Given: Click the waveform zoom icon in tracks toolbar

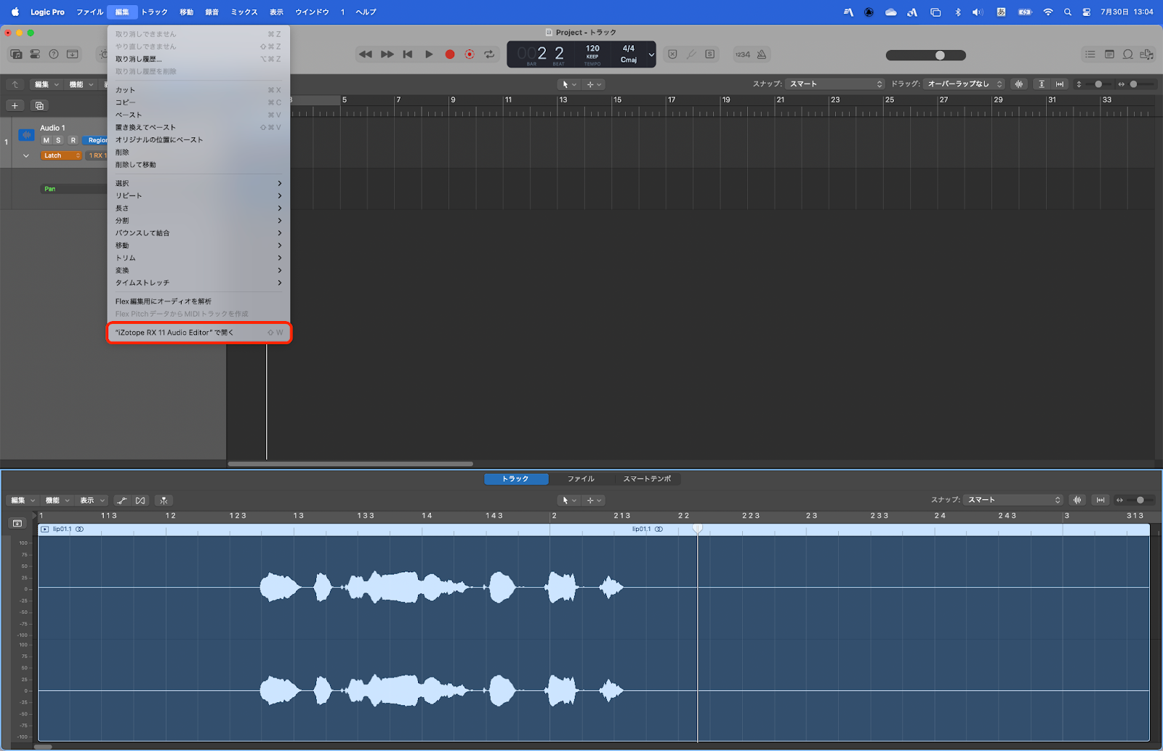Looking at the screenshot, I should click(x=1019, y=84).
